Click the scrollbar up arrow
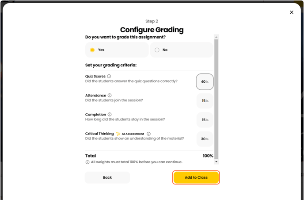 (x=216, y=37)
